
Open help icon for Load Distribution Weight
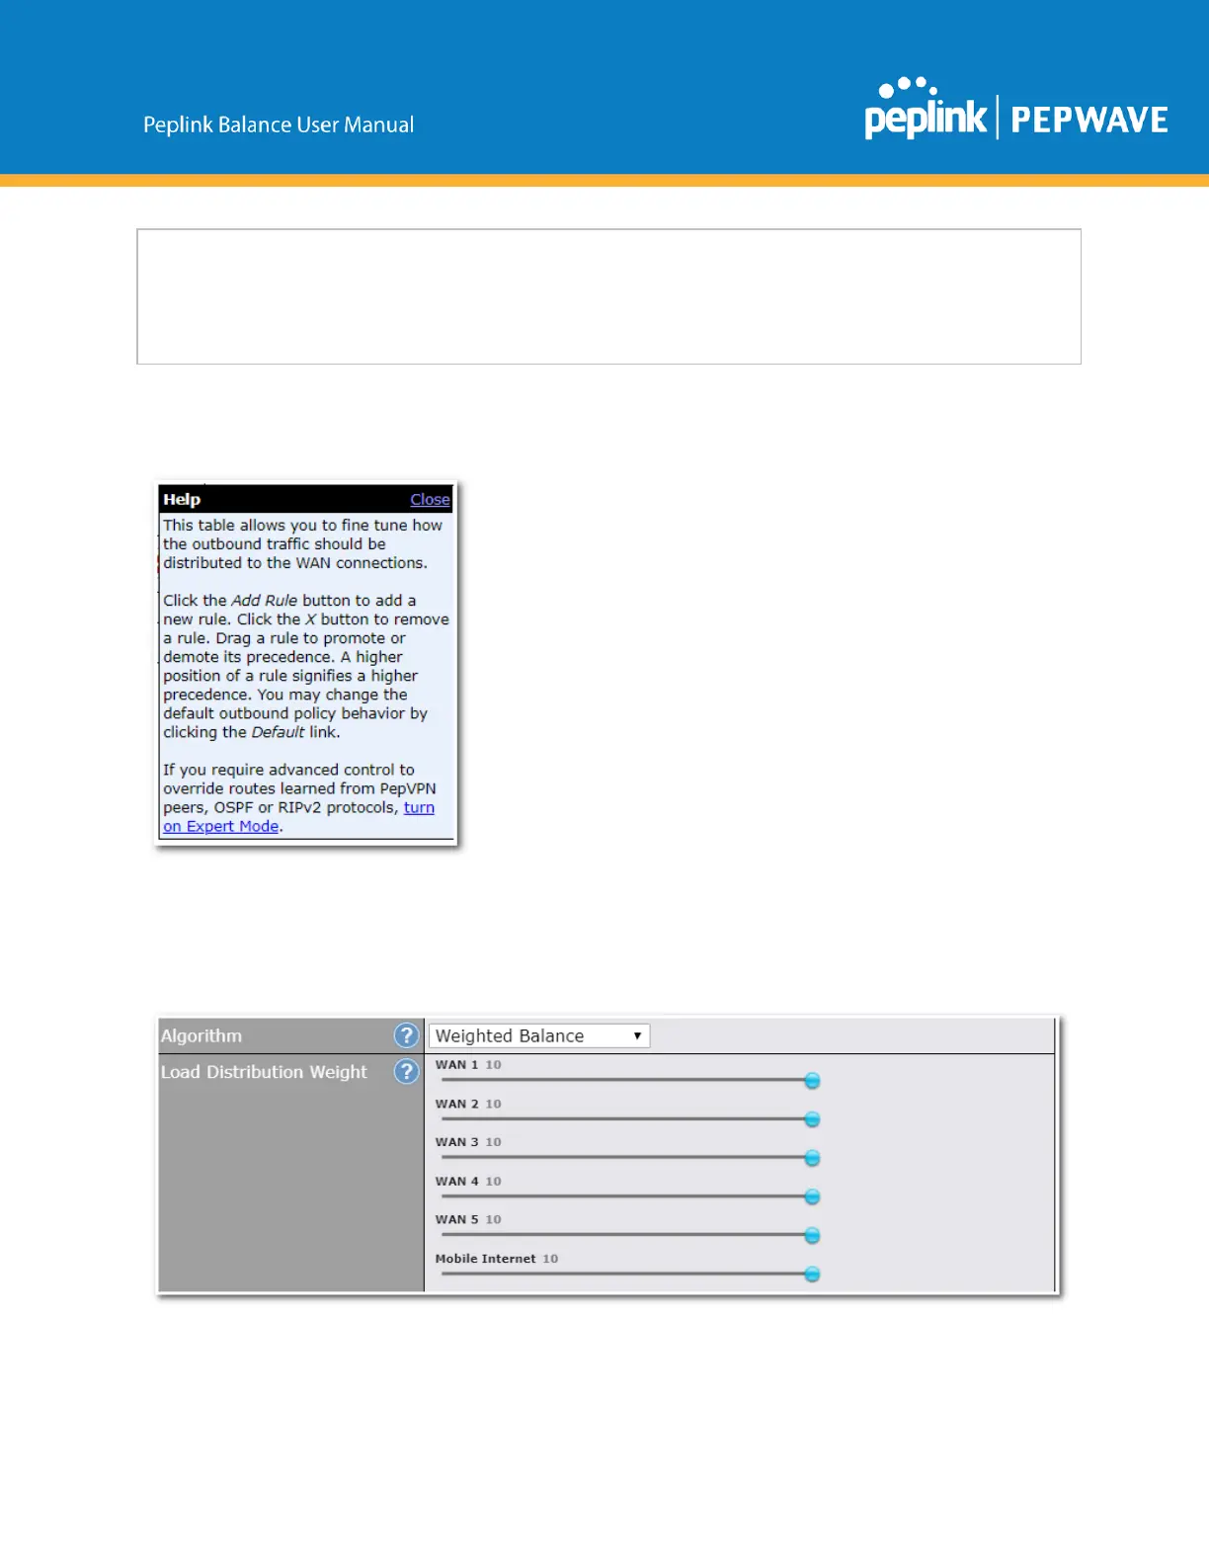click(x=406, y=1072)
